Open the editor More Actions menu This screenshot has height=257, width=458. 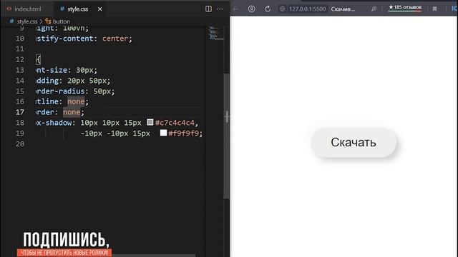pos(220,9)
